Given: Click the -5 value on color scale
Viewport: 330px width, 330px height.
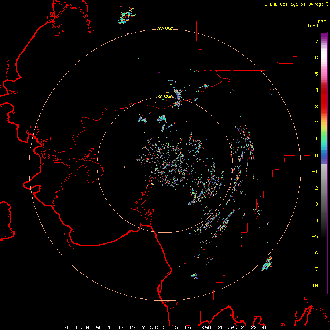Looking at the screenshot, I should point(315,237).
